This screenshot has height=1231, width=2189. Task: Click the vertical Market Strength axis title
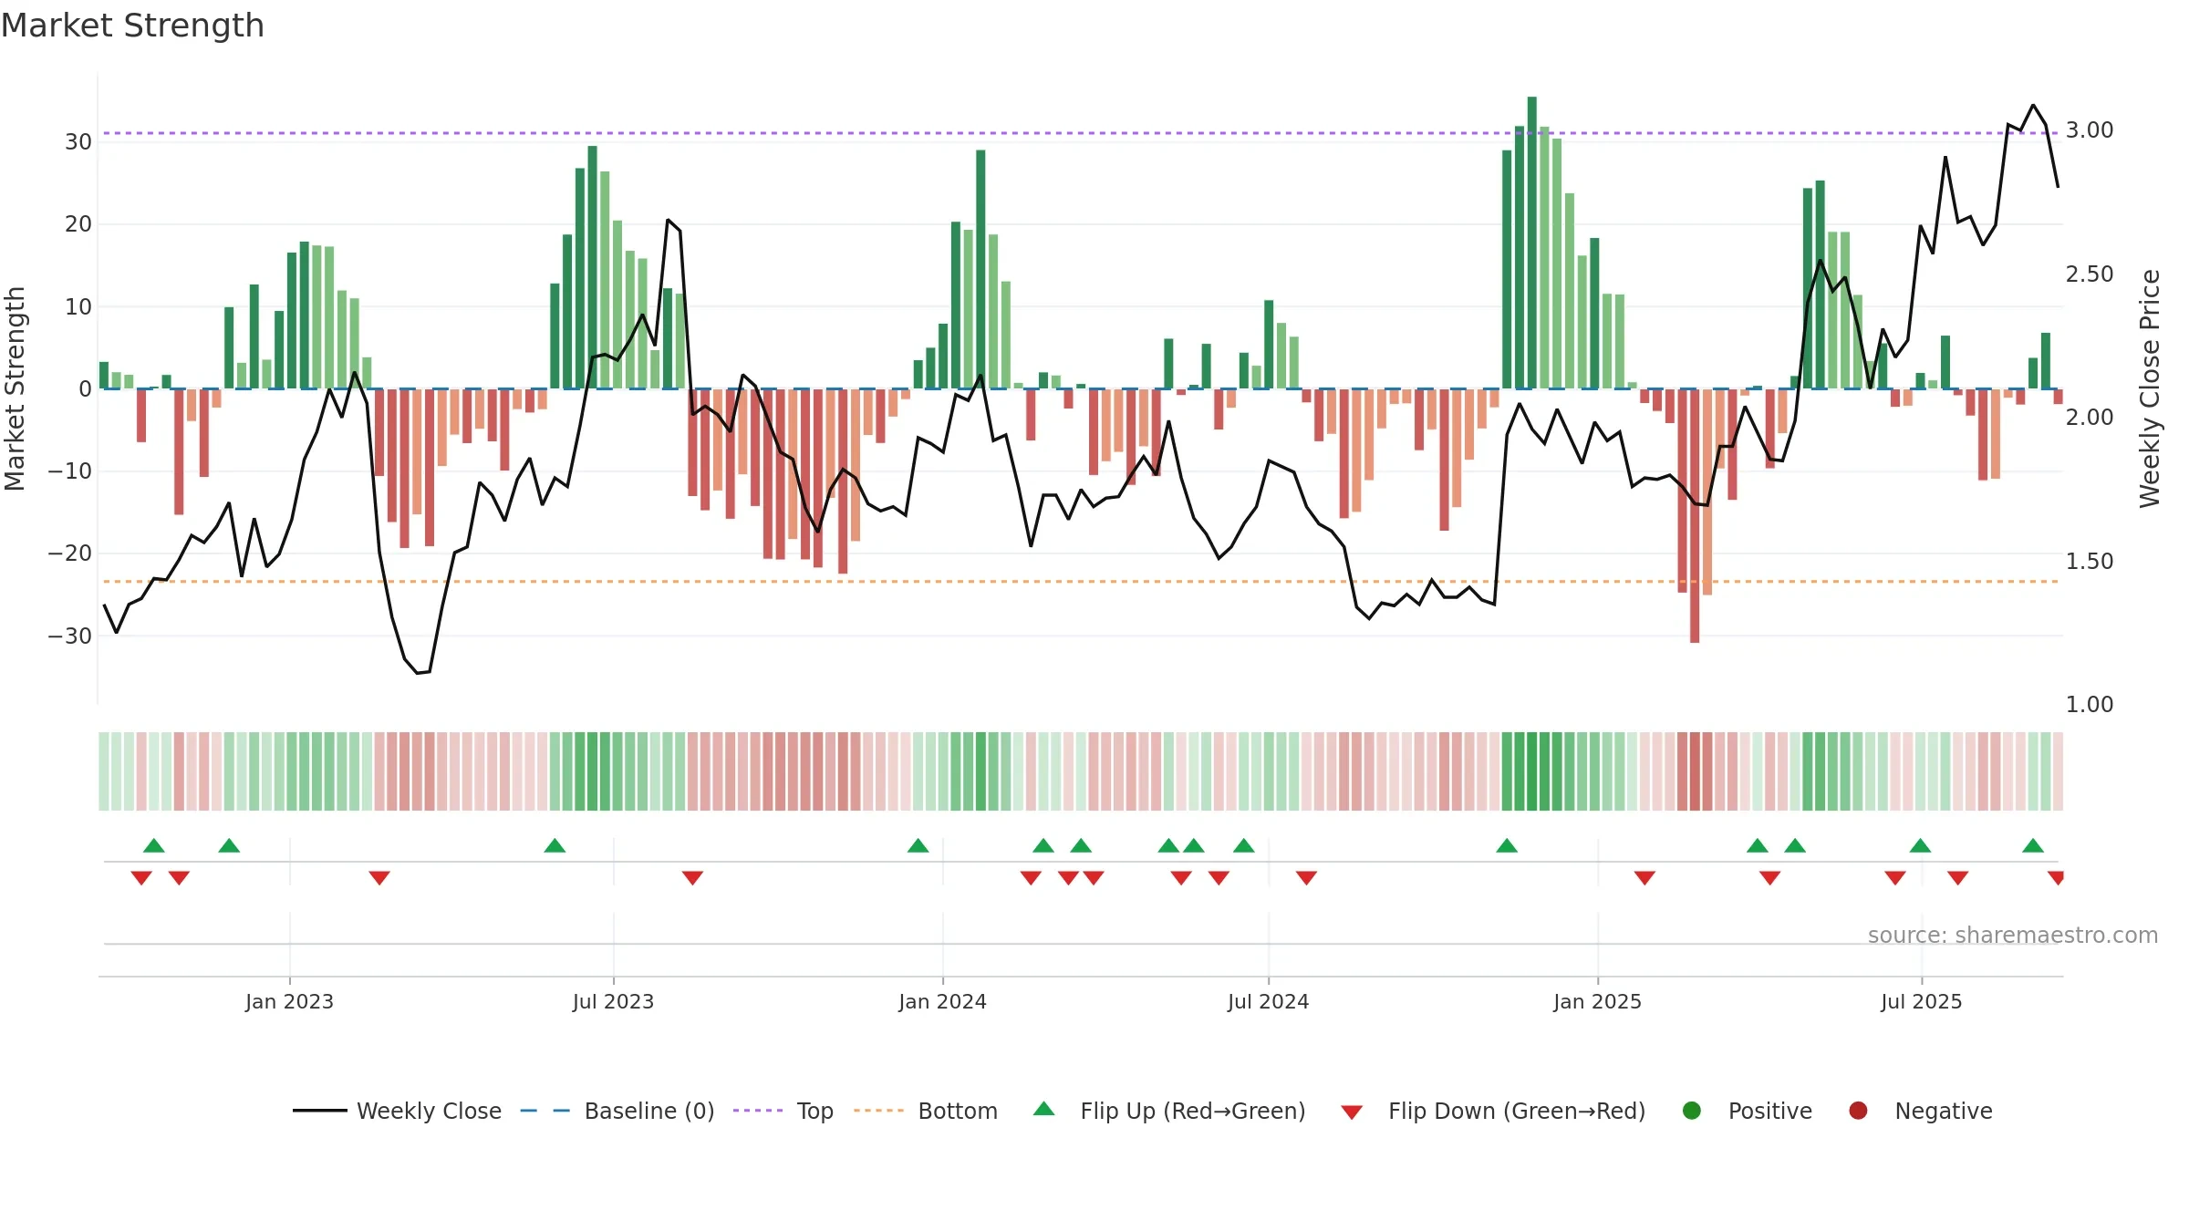coord(15,388)
